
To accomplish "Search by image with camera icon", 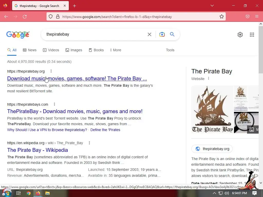I will tap(162, 34).
